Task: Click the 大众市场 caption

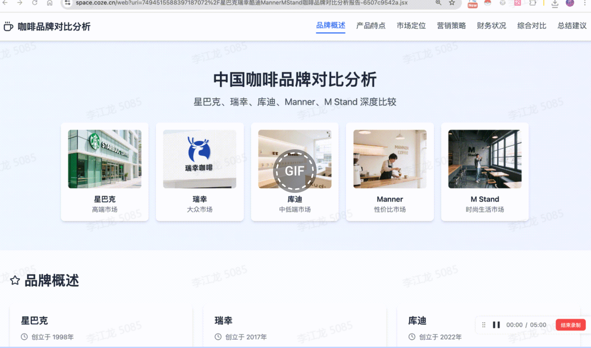Action: (x=199, y=209)
